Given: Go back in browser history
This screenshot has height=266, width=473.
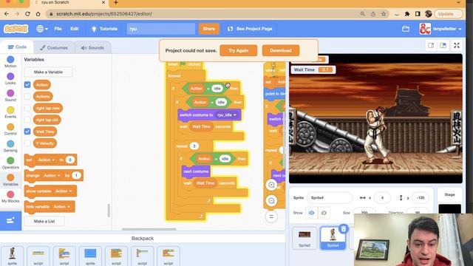Looking at the screenshot, I should (x=7, y=14).
